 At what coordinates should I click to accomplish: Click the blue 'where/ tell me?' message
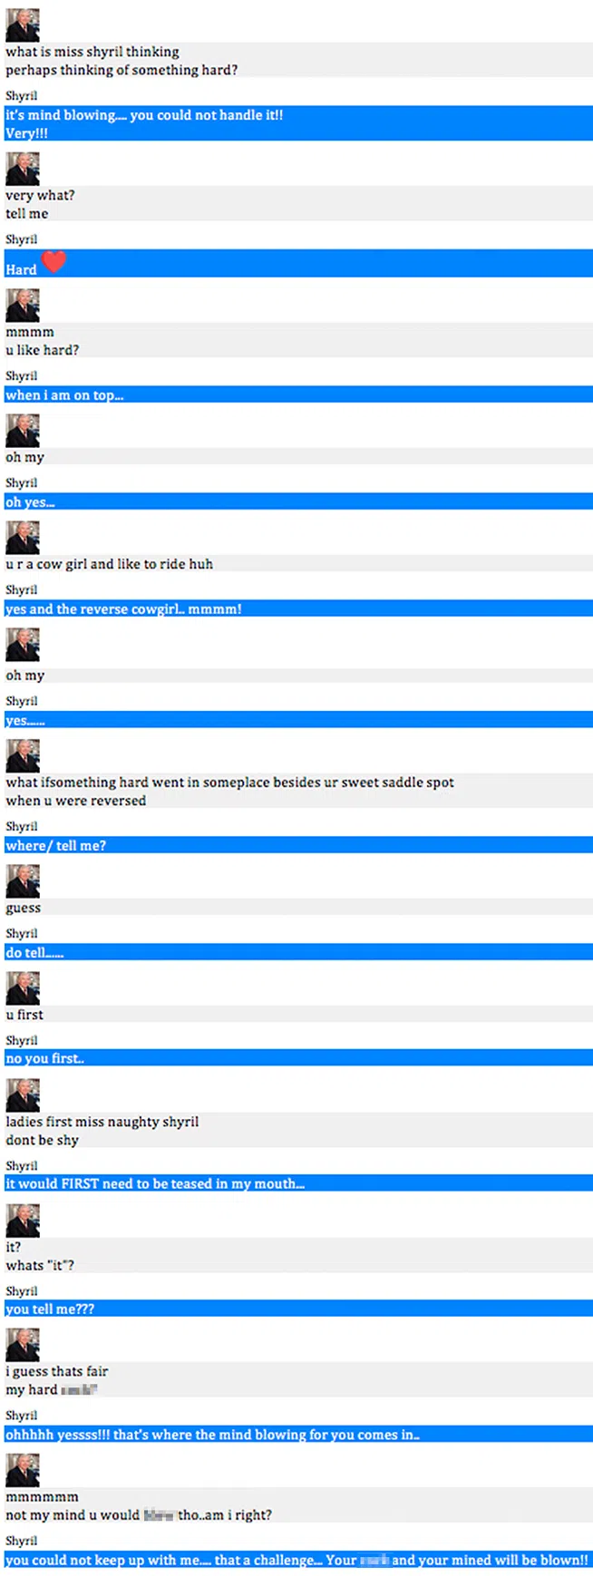pyautogui.click(x=298, y=845)
